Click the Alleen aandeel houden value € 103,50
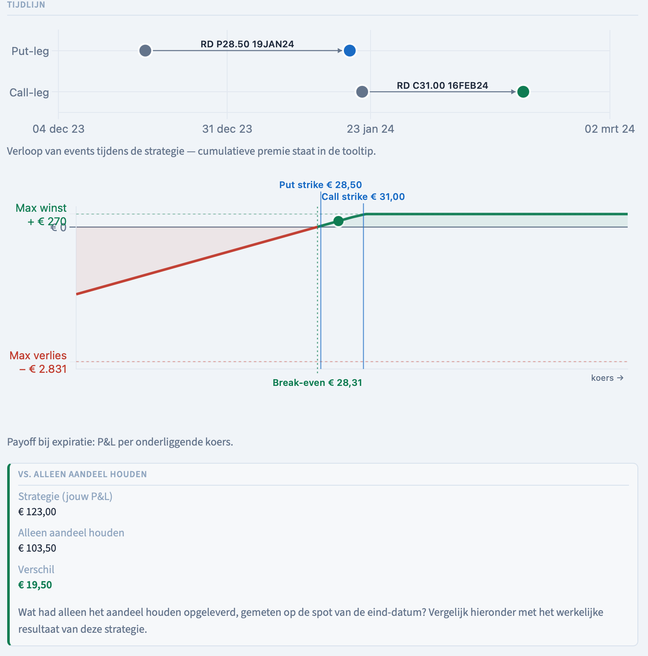This screenshot has width=648, height=656. [x=37, y=548]
